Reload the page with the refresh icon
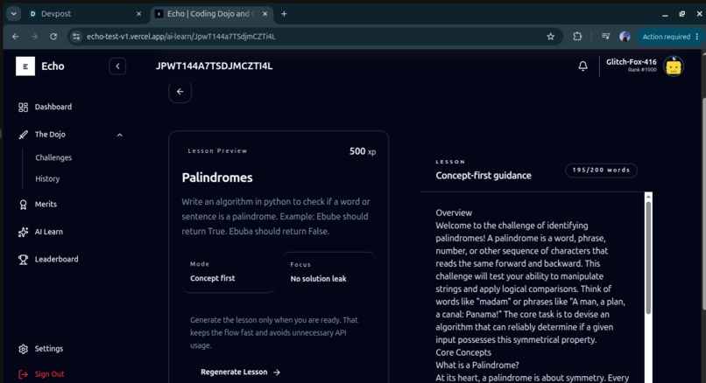The height and width of the screenshot is (383, 706). tap(53, 37)
